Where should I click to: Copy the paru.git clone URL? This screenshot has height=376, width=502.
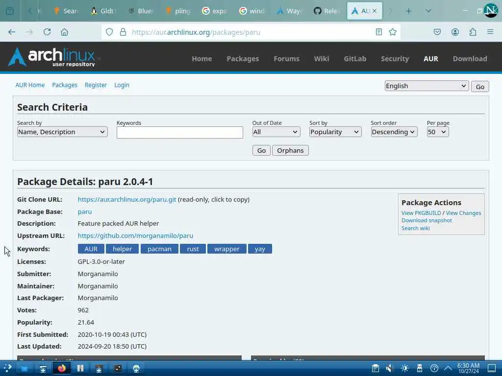(x=127, y=199)
